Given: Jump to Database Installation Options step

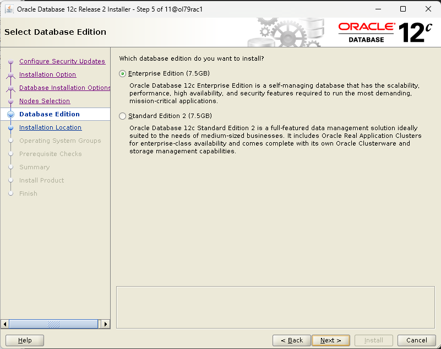Looking at the screenshot, I should pos(64,88).
